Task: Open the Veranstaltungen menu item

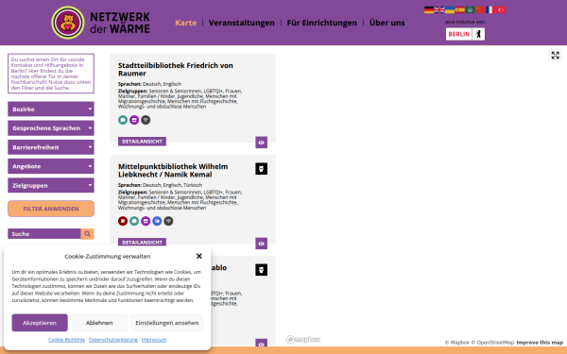Action: coord(242,23)
